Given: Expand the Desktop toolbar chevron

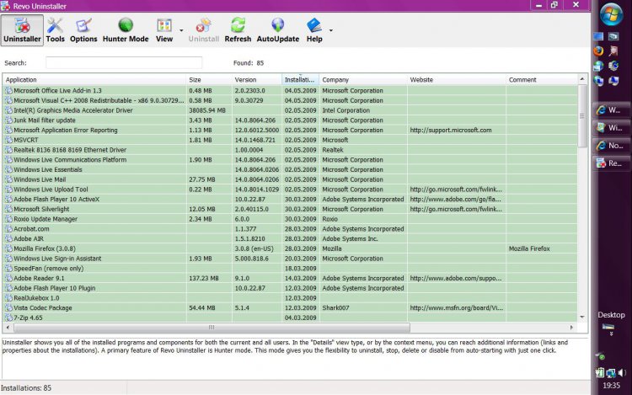Looking at the screenshot, I should click(x=611, y=334).
